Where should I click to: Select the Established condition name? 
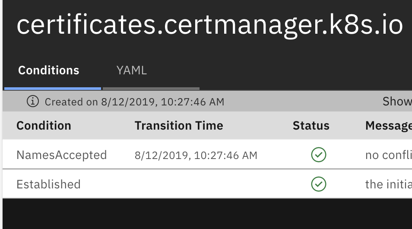coord(48,184)
